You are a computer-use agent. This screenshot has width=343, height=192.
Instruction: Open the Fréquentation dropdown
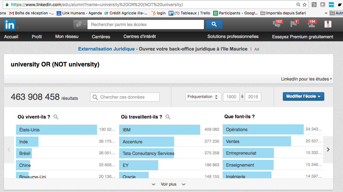203,97
